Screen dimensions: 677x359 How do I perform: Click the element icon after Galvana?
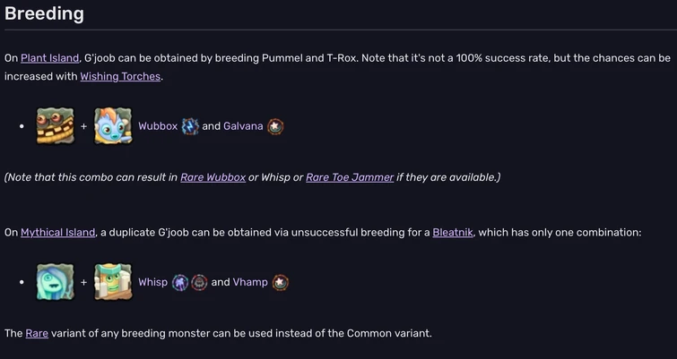275,126
